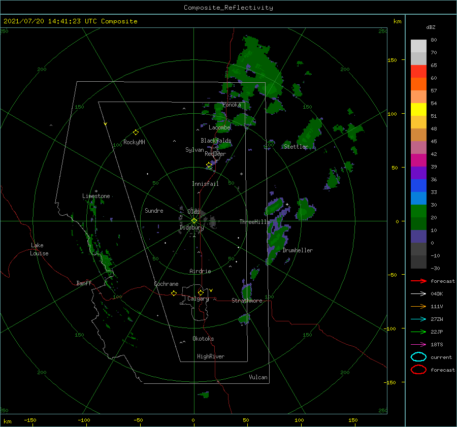
Task: Click the Ponoka town label
Action: pyautogui.click(x=232, y=105)
